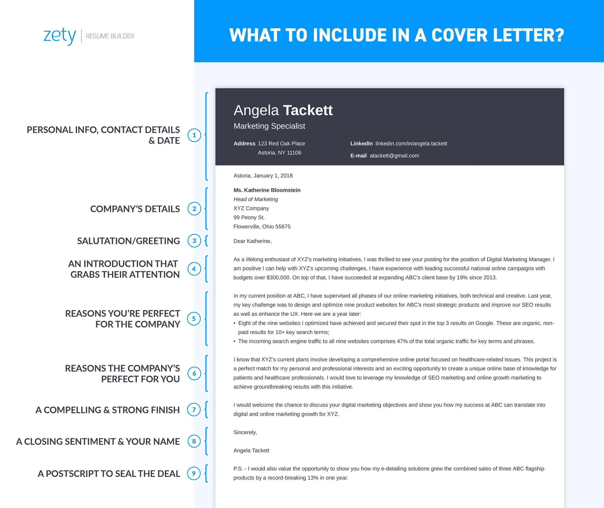Screen dimensions: 604x508
Task: Click numbered icon 2 for Company Details
Action: pyautogui.click(x=193, y=206)
